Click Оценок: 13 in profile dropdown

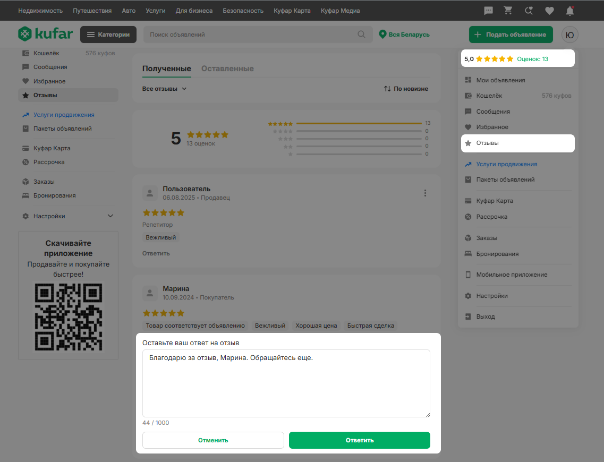click(x=532, y=59)
